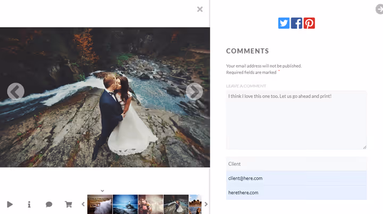The width and height of the screenshot is (383, 214).
Task: Share photo on Twitter
Action: [284, 23]
